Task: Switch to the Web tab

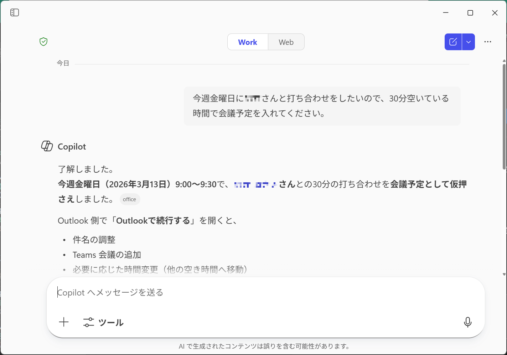Action: [286, 42]
